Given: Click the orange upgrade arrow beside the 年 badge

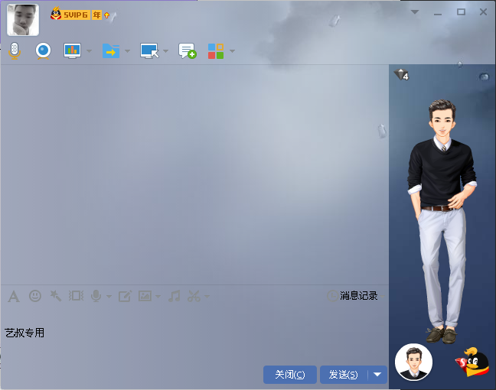Looking at the screenshot, I should [107, 15].
